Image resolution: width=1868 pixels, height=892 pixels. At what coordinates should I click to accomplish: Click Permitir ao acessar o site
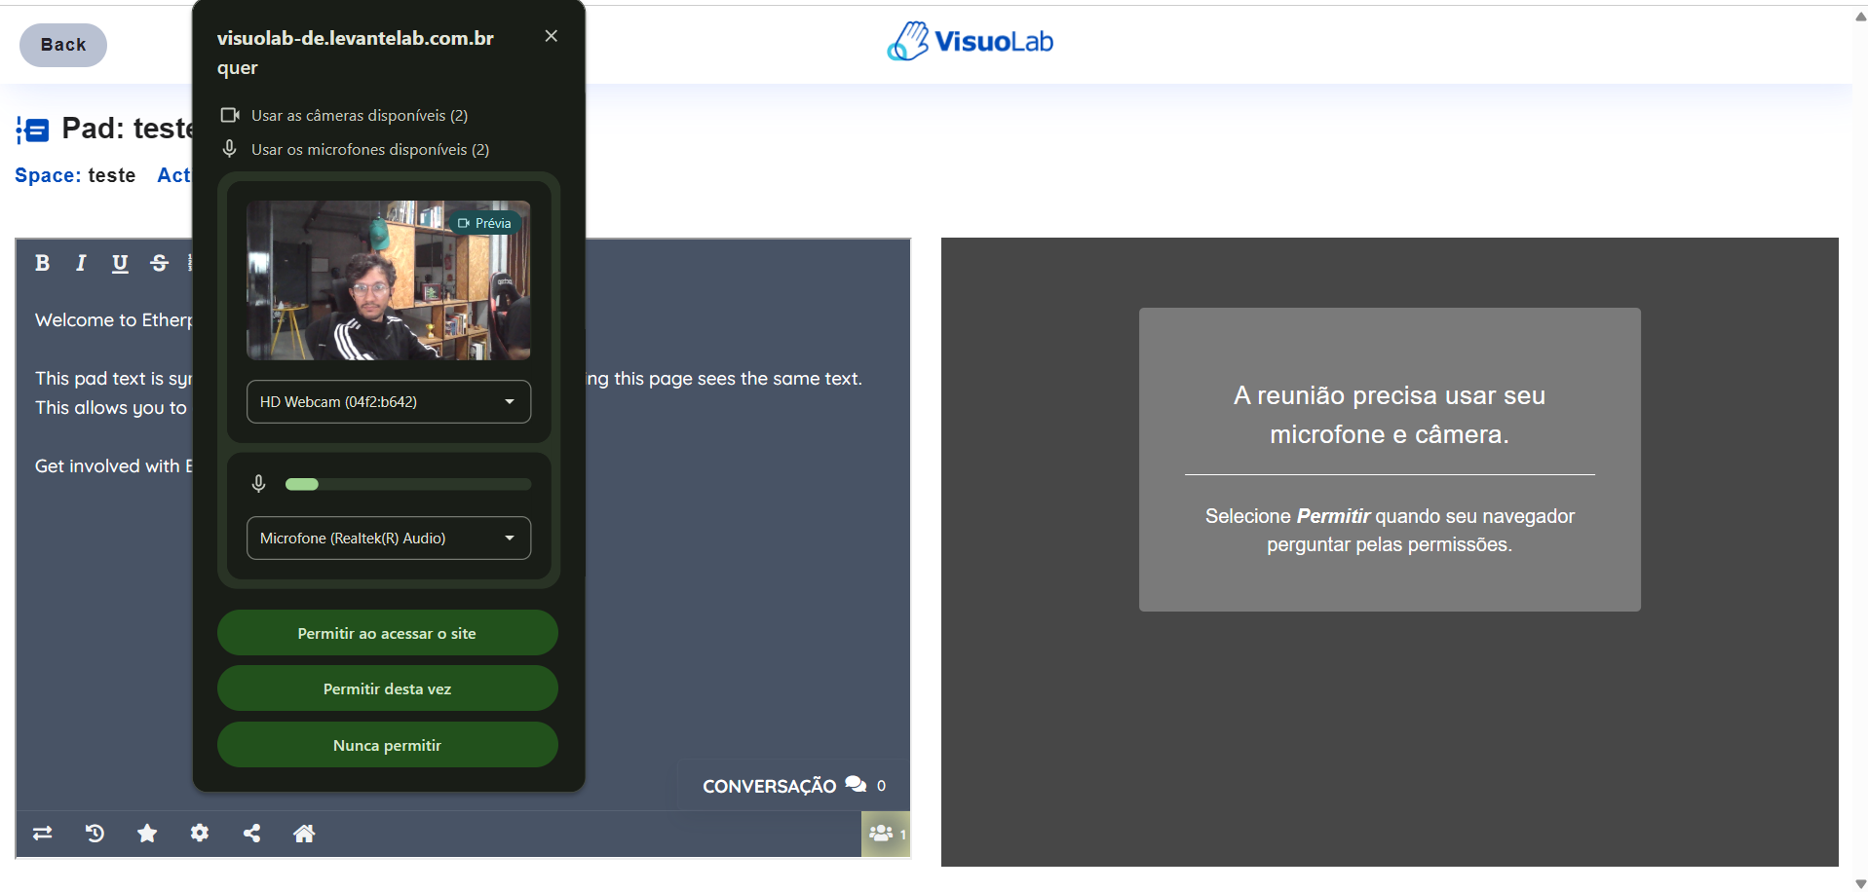[388, 633]
